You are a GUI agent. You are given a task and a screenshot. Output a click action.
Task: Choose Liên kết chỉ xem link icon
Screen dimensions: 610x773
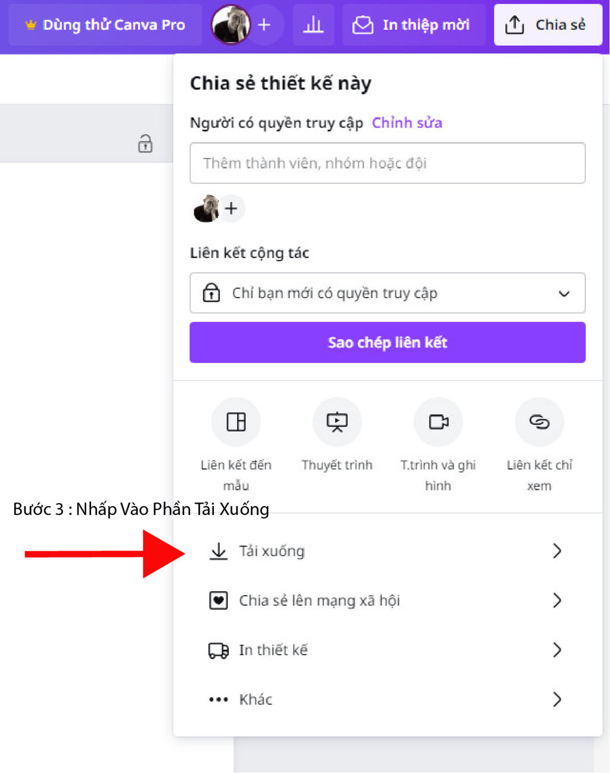(539, 422)
